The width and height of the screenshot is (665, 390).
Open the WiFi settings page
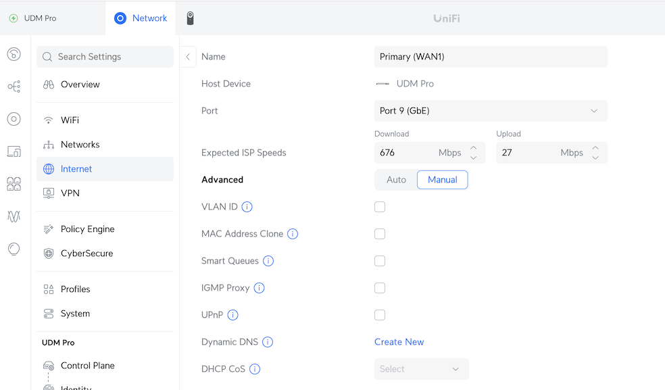tap(105, 120)
